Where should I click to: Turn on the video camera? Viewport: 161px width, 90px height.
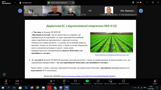click(17, 81)
